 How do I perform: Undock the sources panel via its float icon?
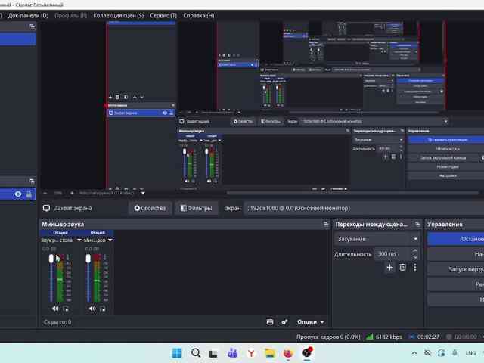[32, 181]
